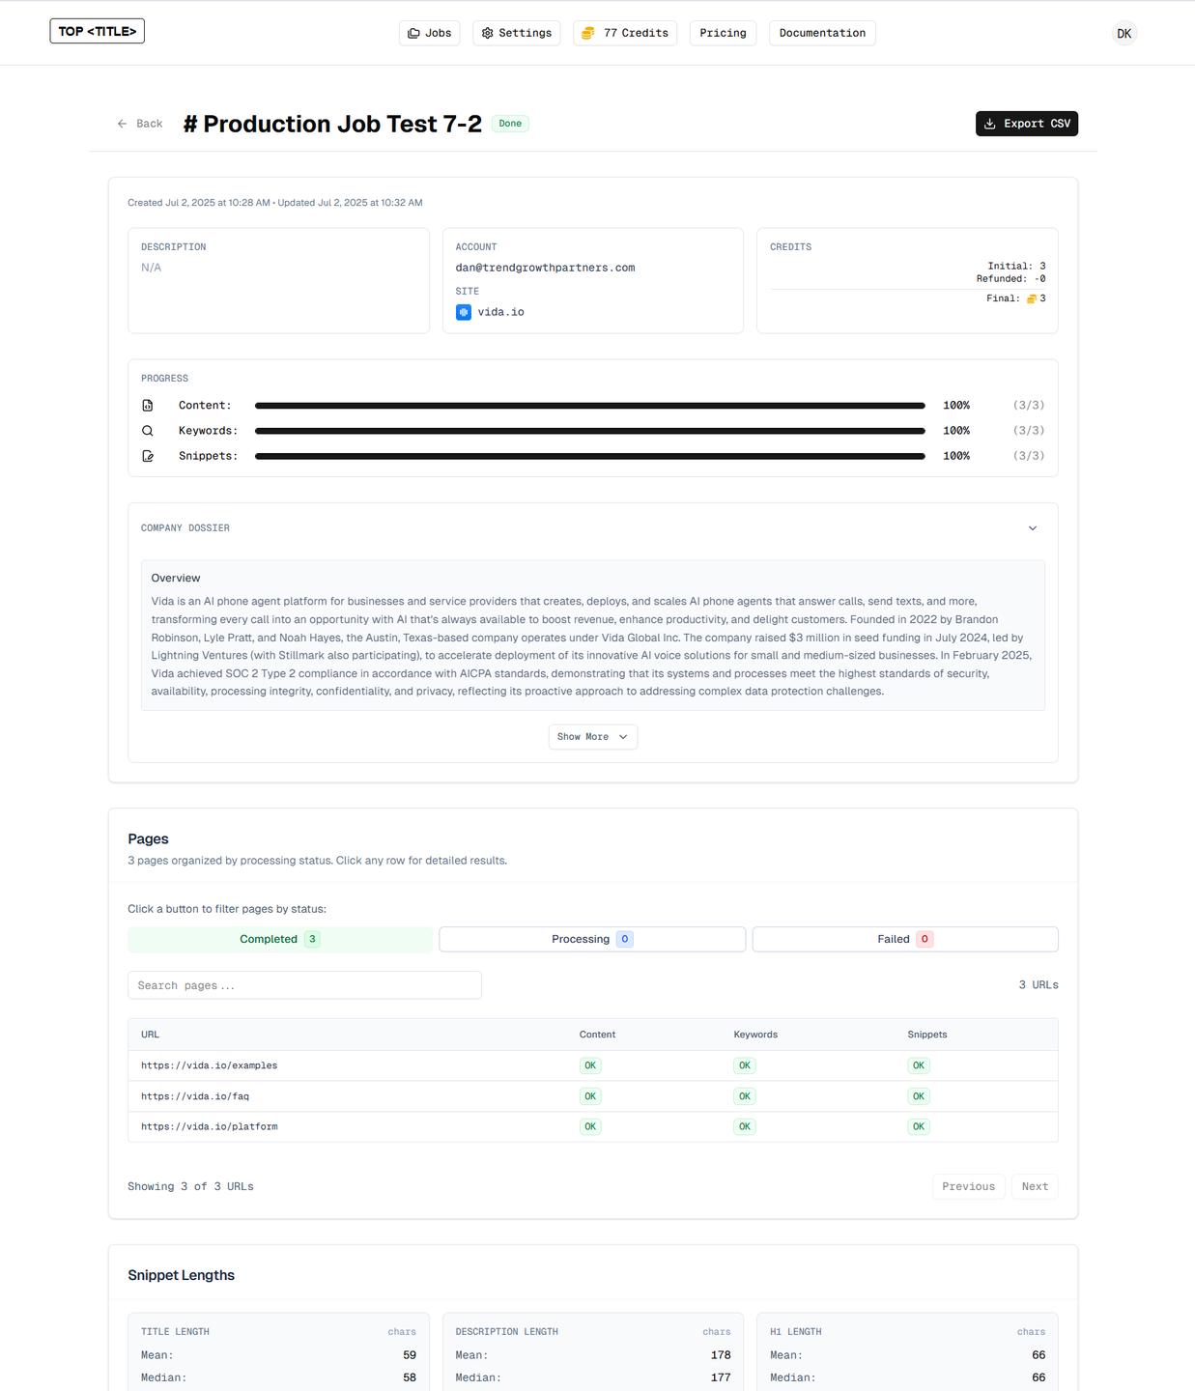
Task: Open the Settings page
Action: [x=516, y=33]
